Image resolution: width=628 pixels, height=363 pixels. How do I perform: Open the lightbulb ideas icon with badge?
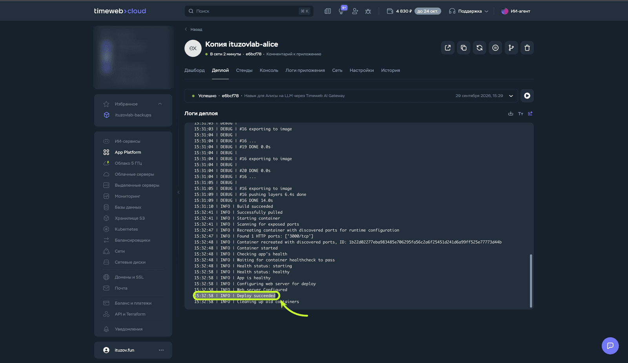pos(341,11)
